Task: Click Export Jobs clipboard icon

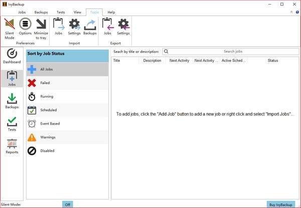Action: tap(107, 27)
